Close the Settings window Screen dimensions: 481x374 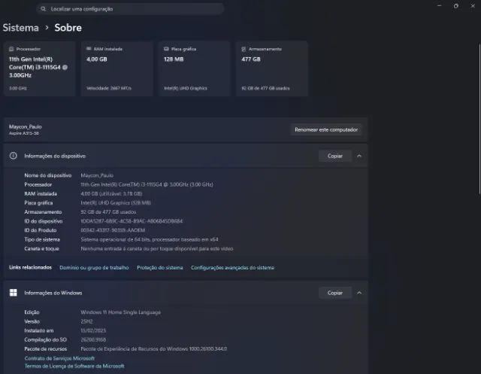(473, 6)
